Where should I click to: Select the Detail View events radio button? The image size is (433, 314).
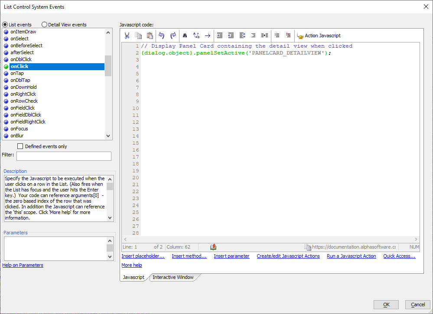tap(44, 25)
